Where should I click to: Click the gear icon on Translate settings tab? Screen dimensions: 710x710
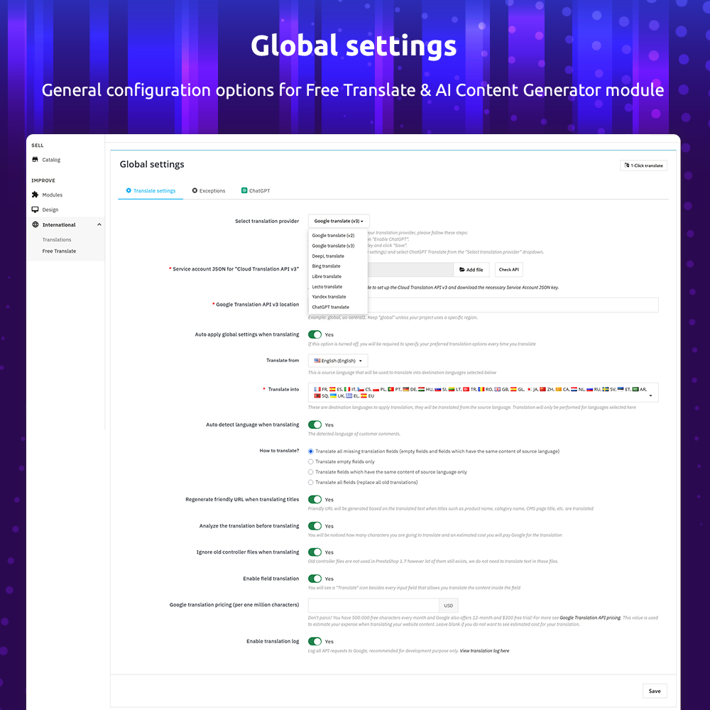129,190
